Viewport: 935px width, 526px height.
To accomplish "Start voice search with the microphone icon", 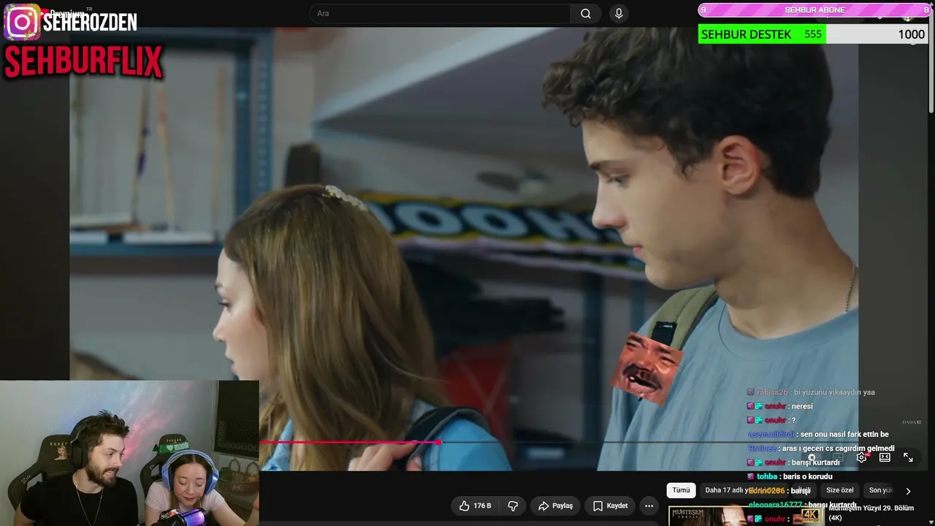I will (619, 14).
